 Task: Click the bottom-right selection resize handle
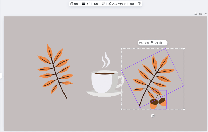click(x=184, y=109)
